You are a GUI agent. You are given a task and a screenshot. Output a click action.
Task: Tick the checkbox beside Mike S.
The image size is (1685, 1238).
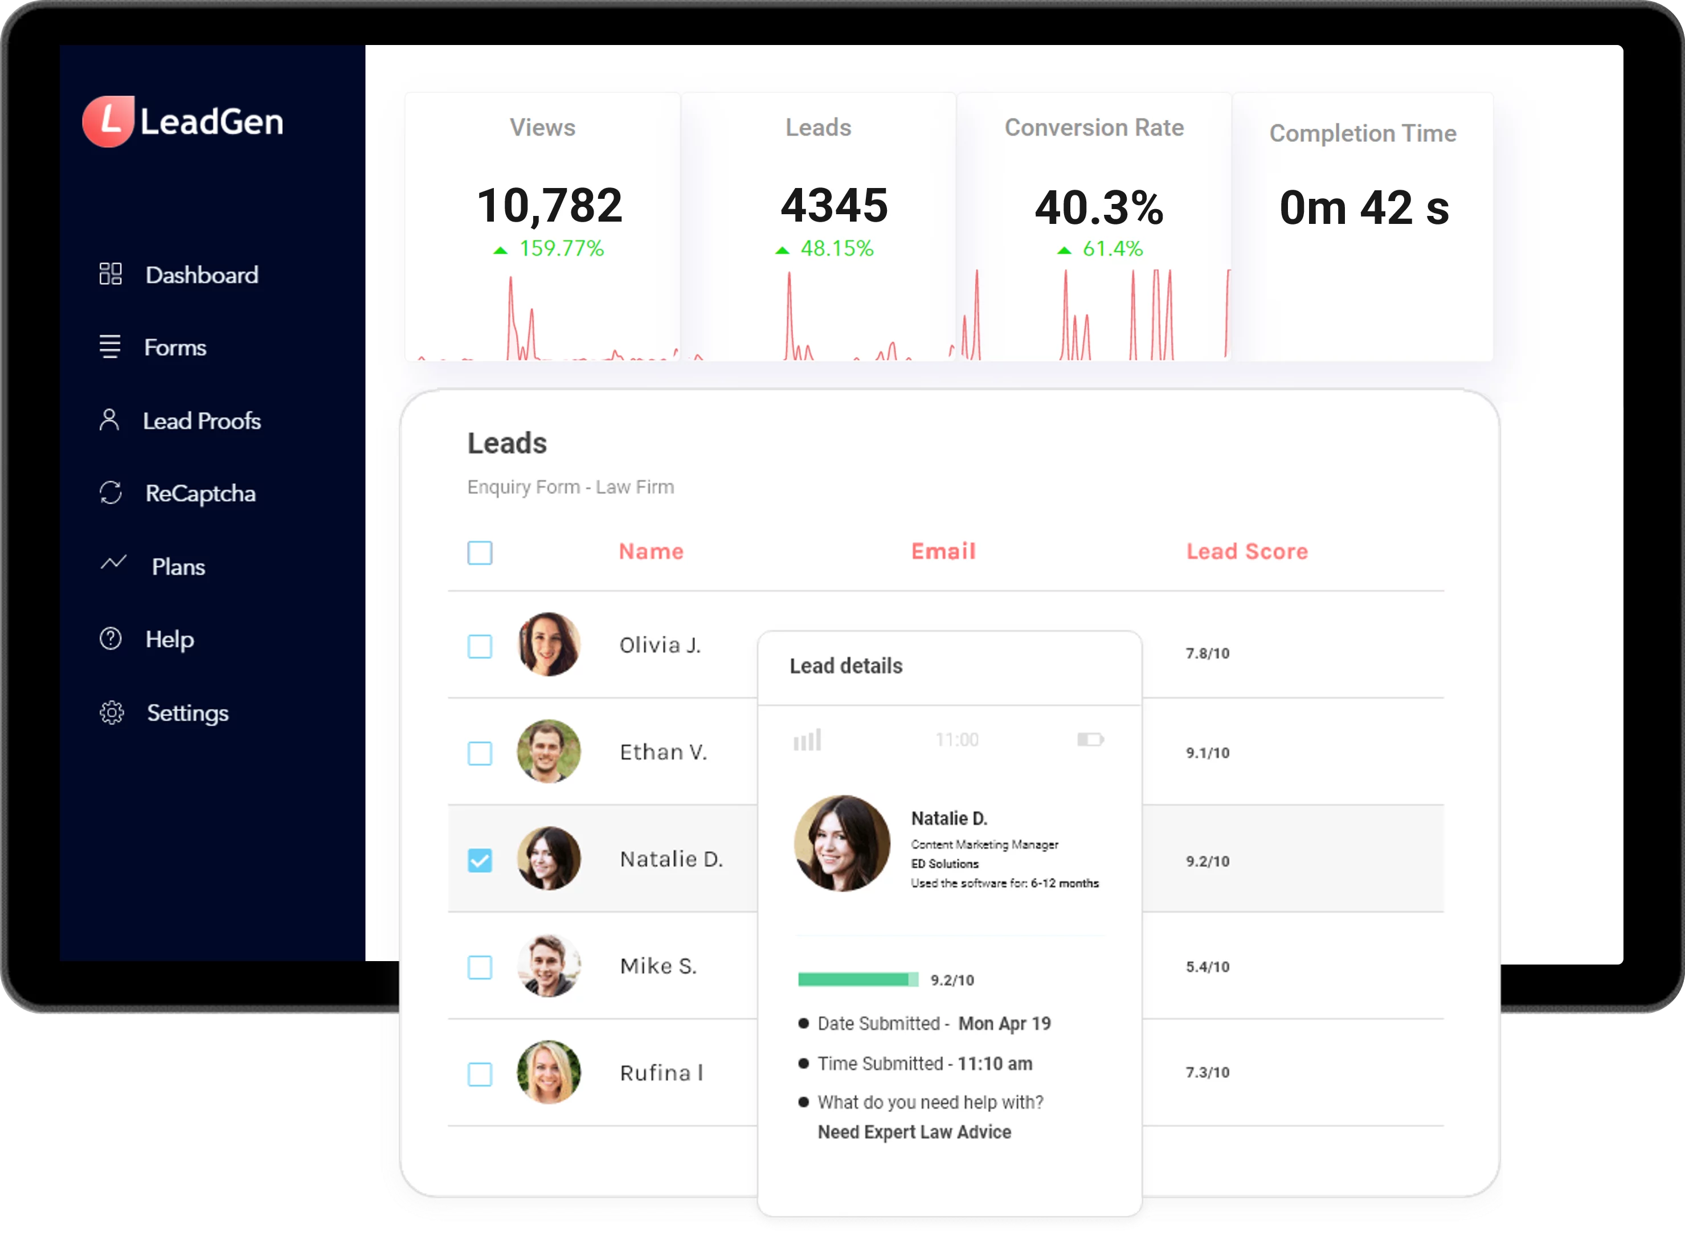tap(480, 967)
